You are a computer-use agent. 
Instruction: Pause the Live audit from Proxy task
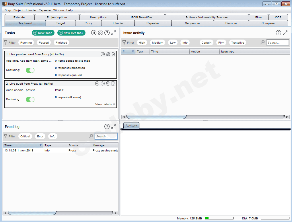[97, 83]
